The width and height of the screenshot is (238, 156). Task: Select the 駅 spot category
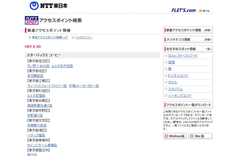(x=170, y=69)
